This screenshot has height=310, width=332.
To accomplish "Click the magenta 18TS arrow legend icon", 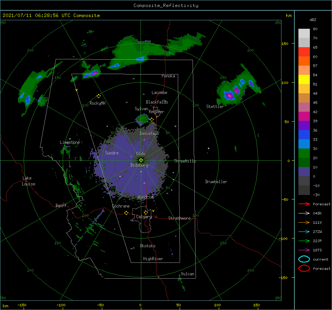I will (x=304, y=250).
